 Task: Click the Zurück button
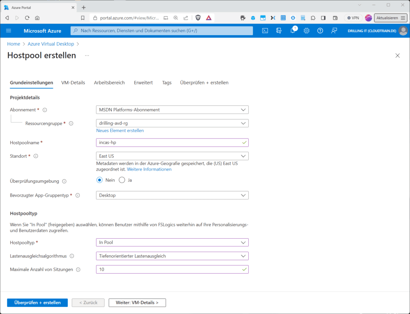coord(88,302)
